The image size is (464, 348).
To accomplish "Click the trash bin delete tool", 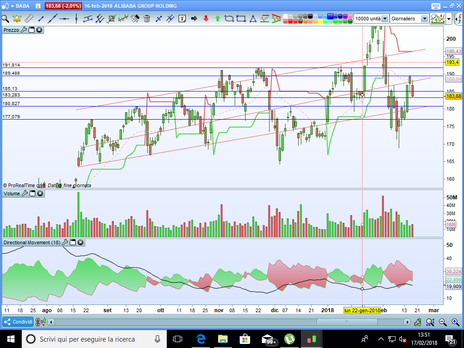I will pyautogui.click(x=146, y=19).
